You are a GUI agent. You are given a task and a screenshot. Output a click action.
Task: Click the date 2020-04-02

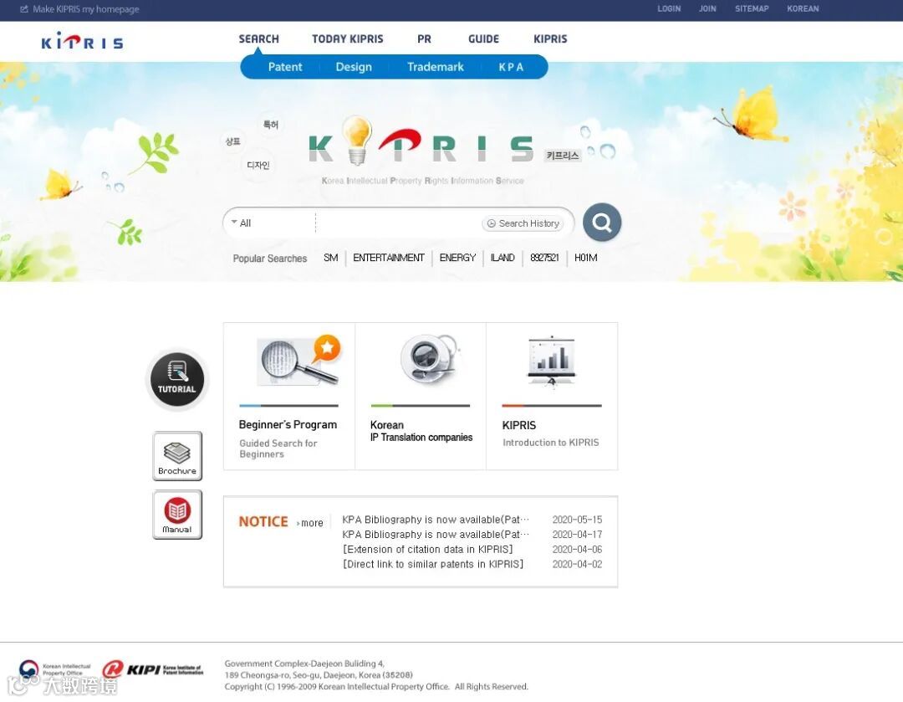point(577,564)
